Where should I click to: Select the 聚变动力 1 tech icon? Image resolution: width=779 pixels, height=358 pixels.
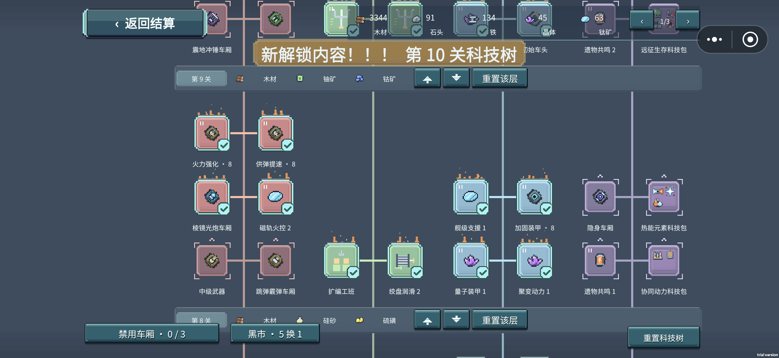pos(534,260)
